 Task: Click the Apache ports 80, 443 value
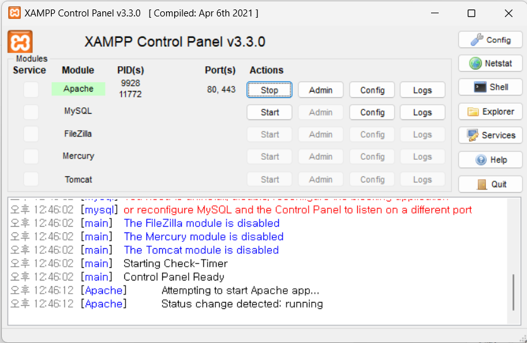coord(221,90)
